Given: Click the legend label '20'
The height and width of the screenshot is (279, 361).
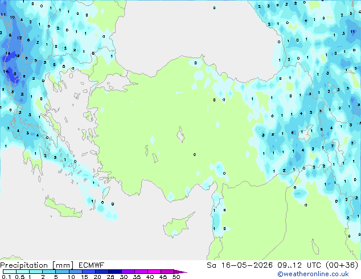Looking at the screenshot, I should 97,277.
